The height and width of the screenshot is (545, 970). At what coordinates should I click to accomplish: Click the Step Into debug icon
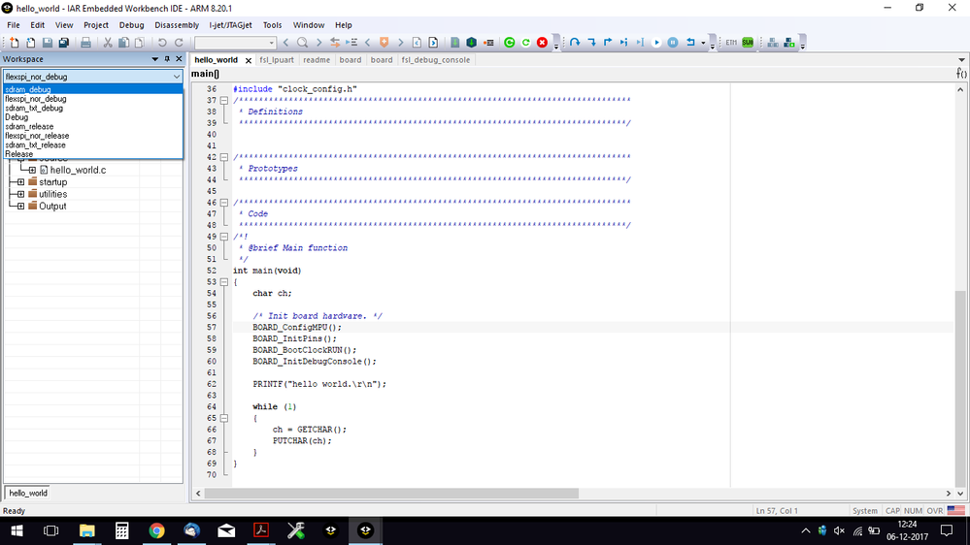coord(591,43)
